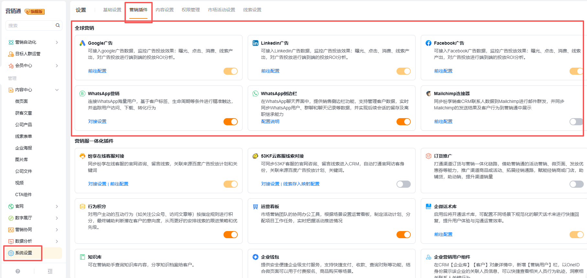Switch to the 内容设置 tab
The image size is (587, 278).
pyautogui.click(x=165, y=10)
